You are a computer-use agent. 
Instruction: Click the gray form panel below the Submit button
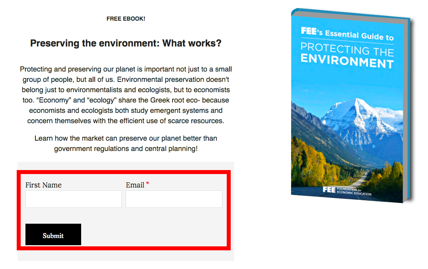coord(126,256)
